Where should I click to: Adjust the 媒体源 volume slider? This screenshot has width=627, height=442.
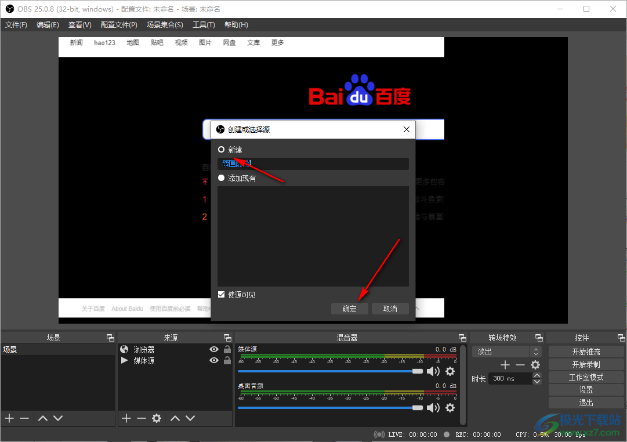[330, 371]
